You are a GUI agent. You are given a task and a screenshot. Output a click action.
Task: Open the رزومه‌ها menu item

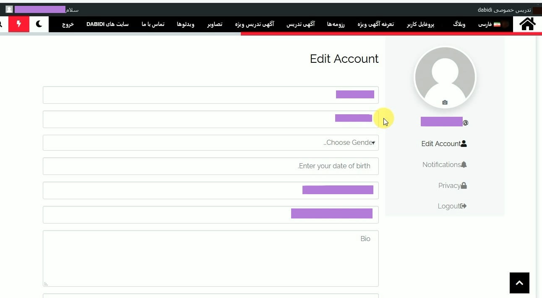tap(336, 24)
